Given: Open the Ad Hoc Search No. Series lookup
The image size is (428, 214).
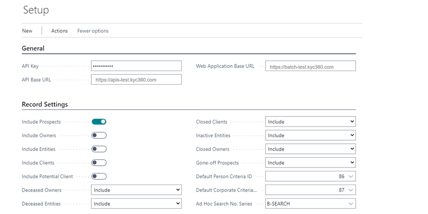Looking at the screenshot, I should [351, 204].
